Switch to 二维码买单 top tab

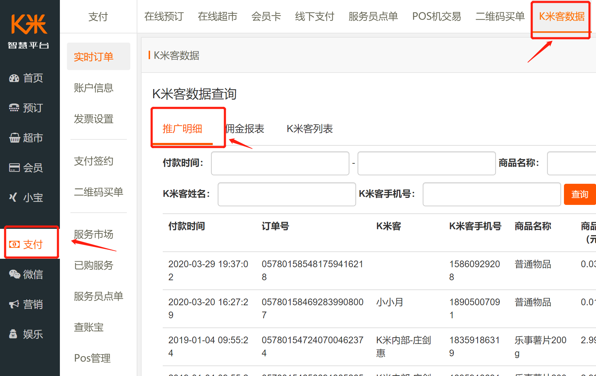coord(500,17)
